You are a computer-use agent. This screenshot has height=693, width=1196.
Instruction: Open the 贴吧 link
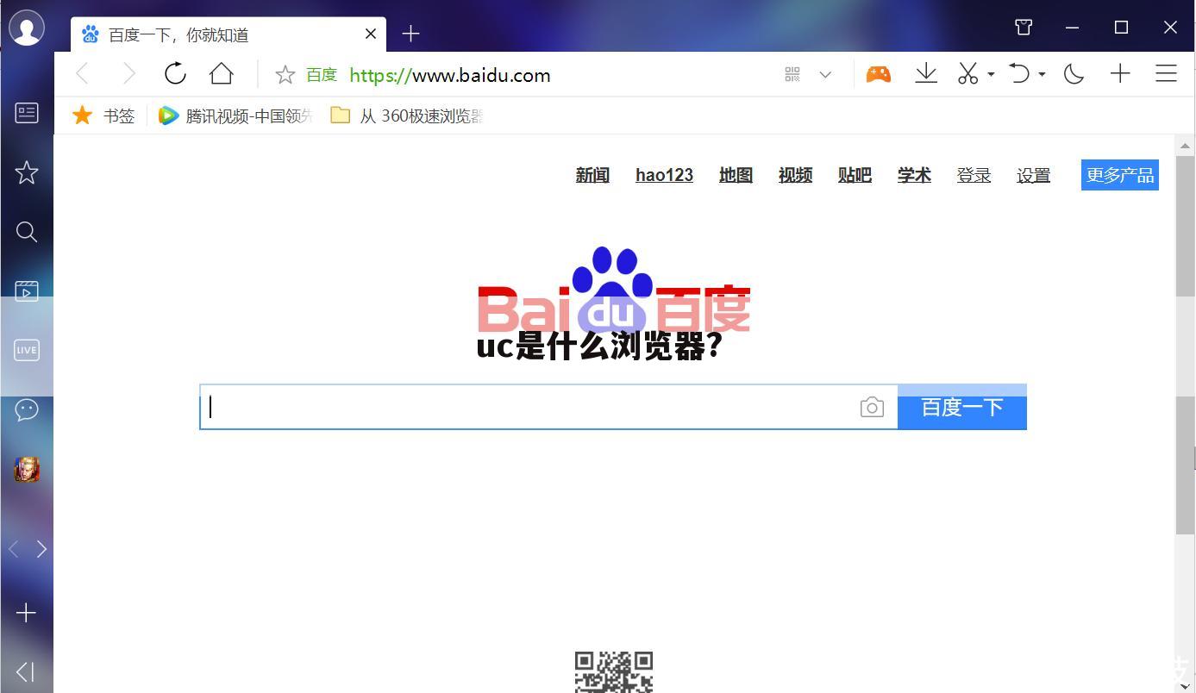click(x=855, y=175)
